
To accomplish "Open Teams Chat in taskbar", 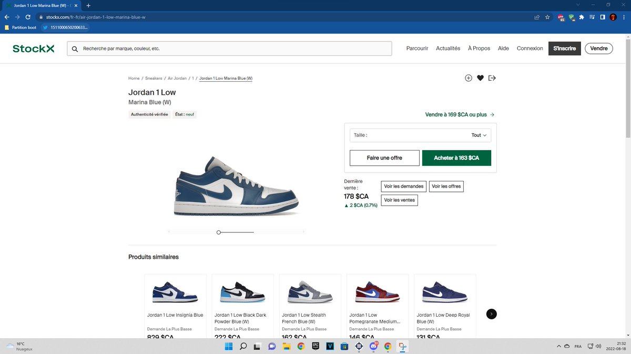I will pyautogui.click(x=272, y=346).
